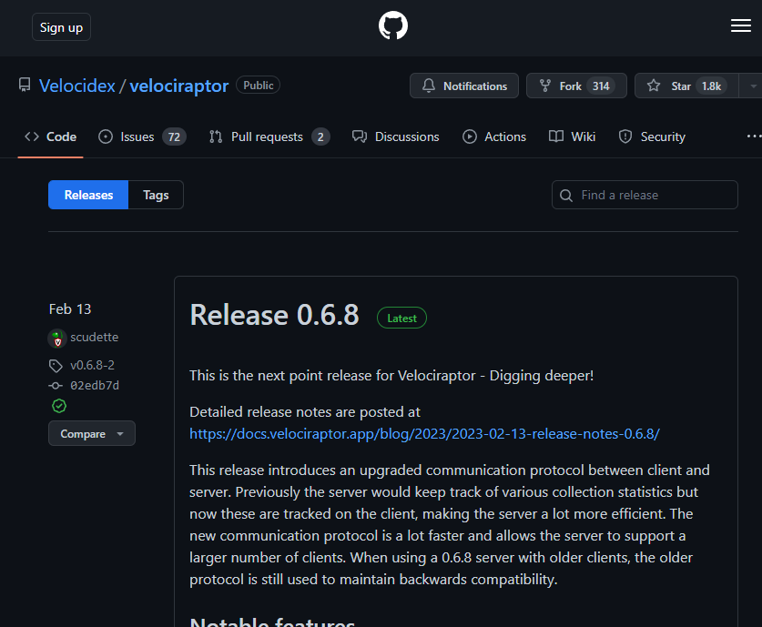The height and width of the screenshot is (627, 762).
Task: Open the Actions tab
Action: tap(493, 137)
